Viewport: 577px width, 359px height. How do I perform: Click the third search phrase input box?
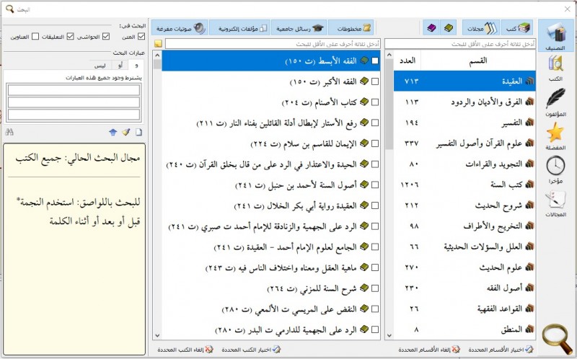coord(74,115)
